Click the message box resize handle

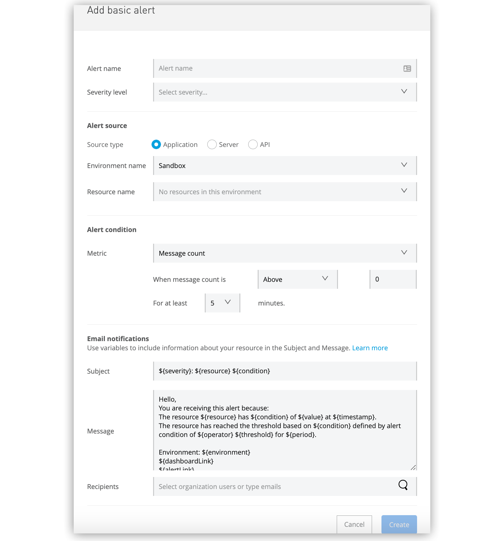pos(413,467)
